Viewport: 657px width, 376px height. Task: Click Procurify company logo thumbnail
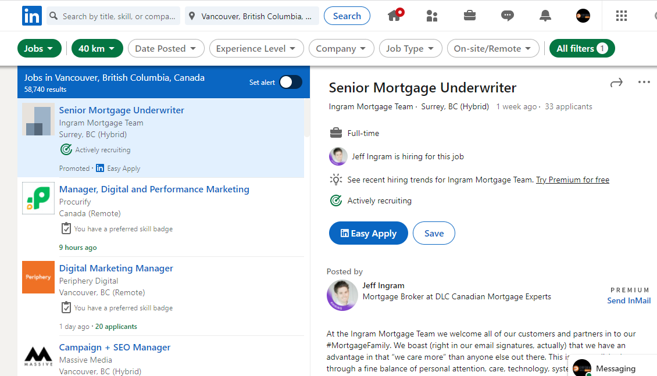38,198
